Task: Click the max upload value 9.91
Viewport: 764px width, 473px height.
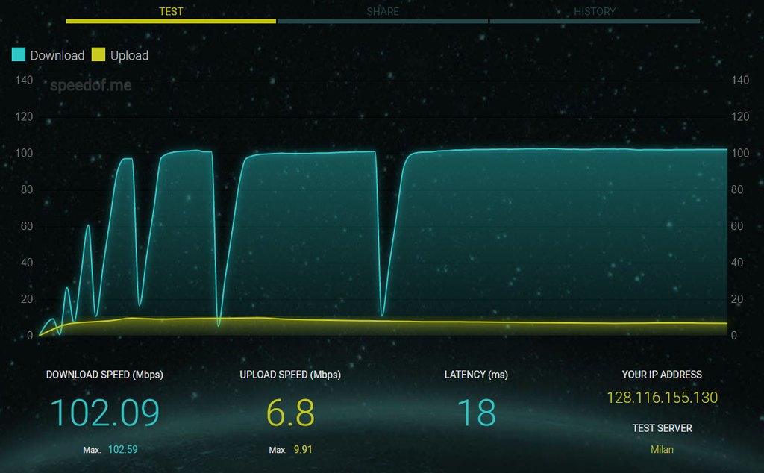Action: coord(302,450)
